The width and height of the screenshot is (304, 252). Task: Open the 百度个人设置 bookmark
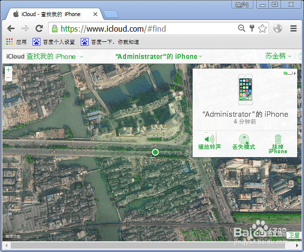(54, 42)
